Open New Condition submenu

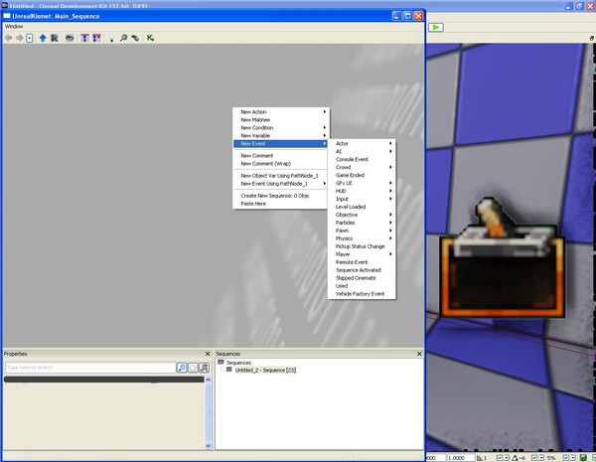(x=281, y=128)
